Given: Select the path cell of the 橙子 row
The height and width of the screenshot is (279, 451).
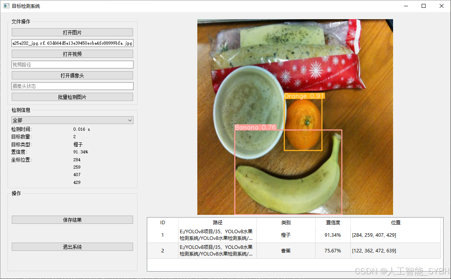Looking at the screenshot, I should click(217, 235).
